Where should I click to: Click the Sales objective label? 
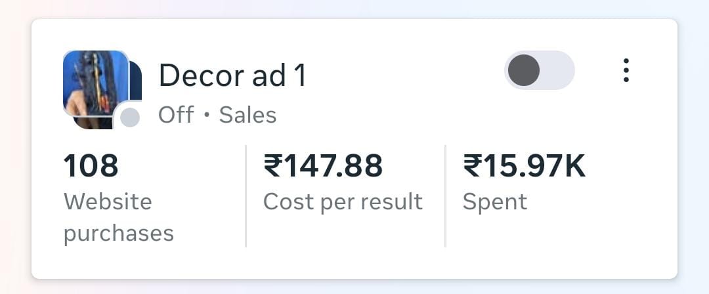click(247, 115)
